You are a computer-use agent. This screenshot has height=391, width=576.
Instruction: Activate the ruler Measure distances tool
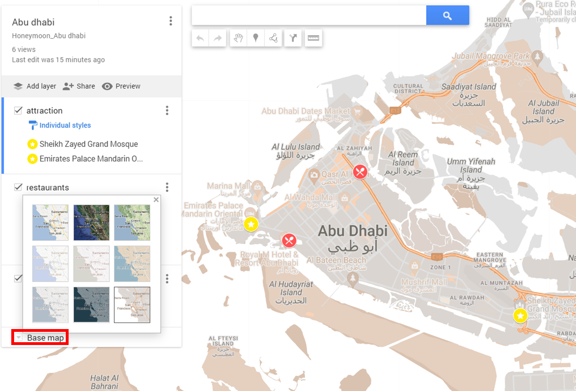click(x=313, y=38)
